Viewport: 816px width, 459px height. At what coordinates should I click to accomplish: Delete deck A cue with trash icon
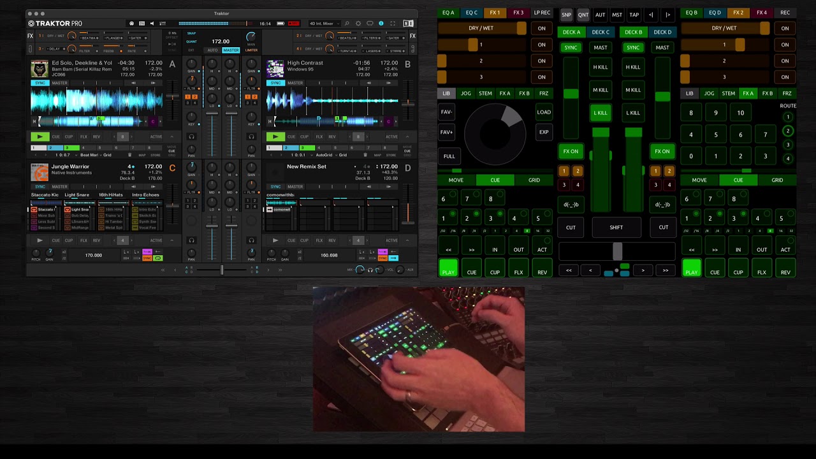click(x=129, y=155)
